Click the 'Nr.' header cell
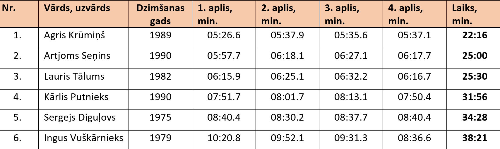 coord(9,8)
